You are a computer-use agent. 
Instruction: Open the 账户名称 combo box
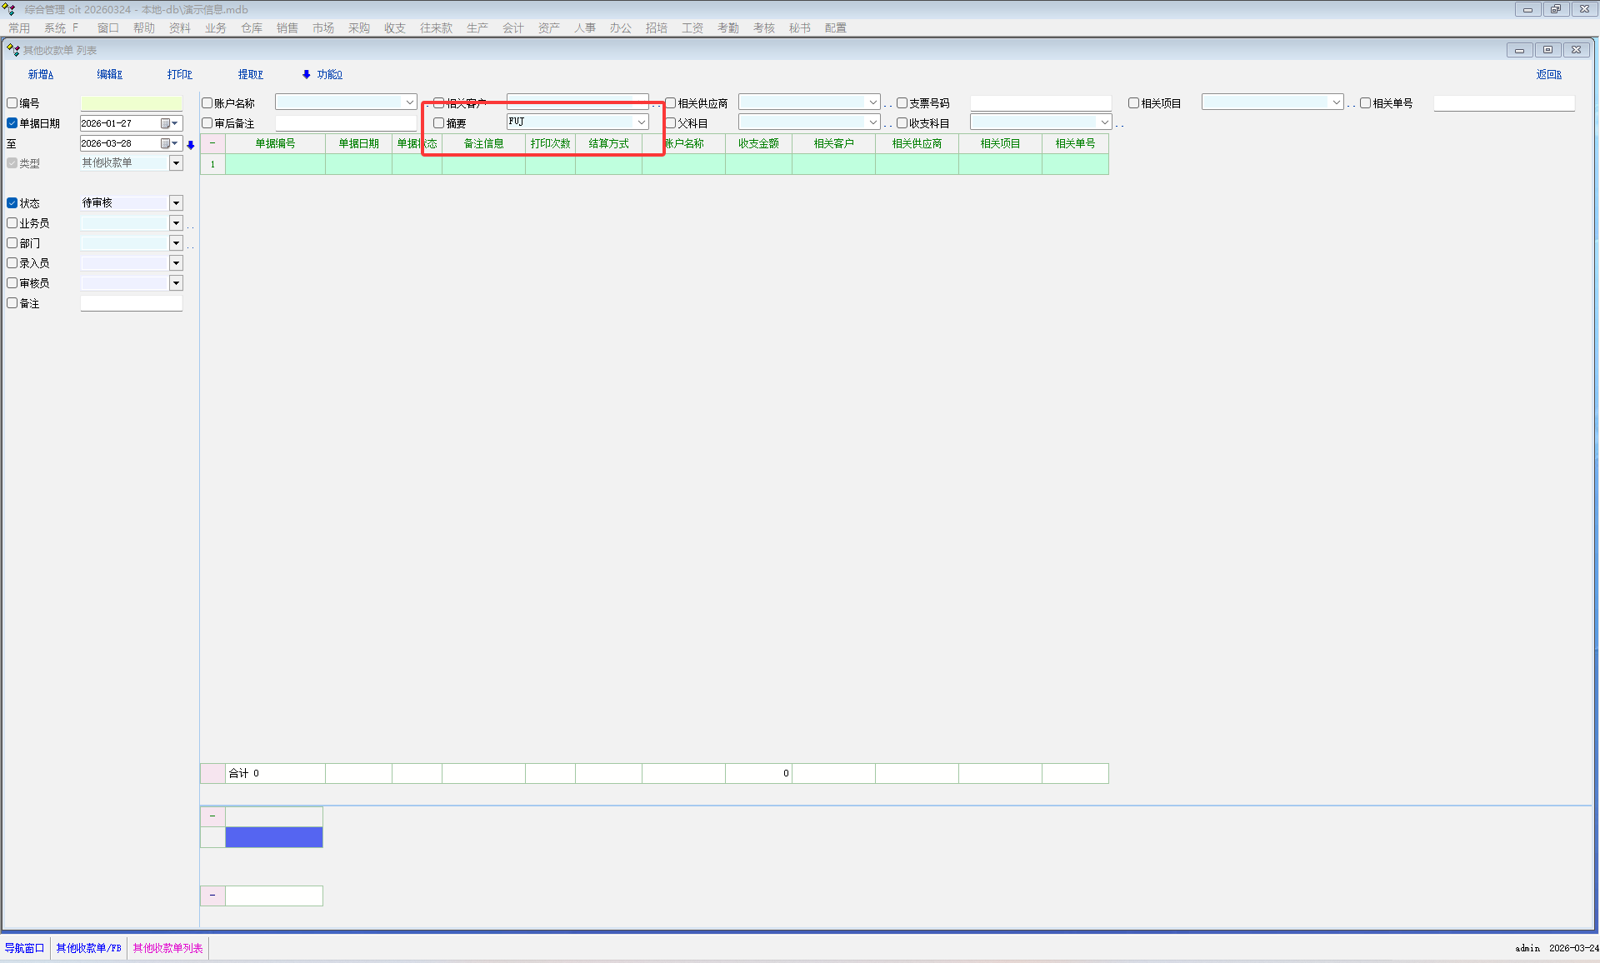(x=409, y=102)
